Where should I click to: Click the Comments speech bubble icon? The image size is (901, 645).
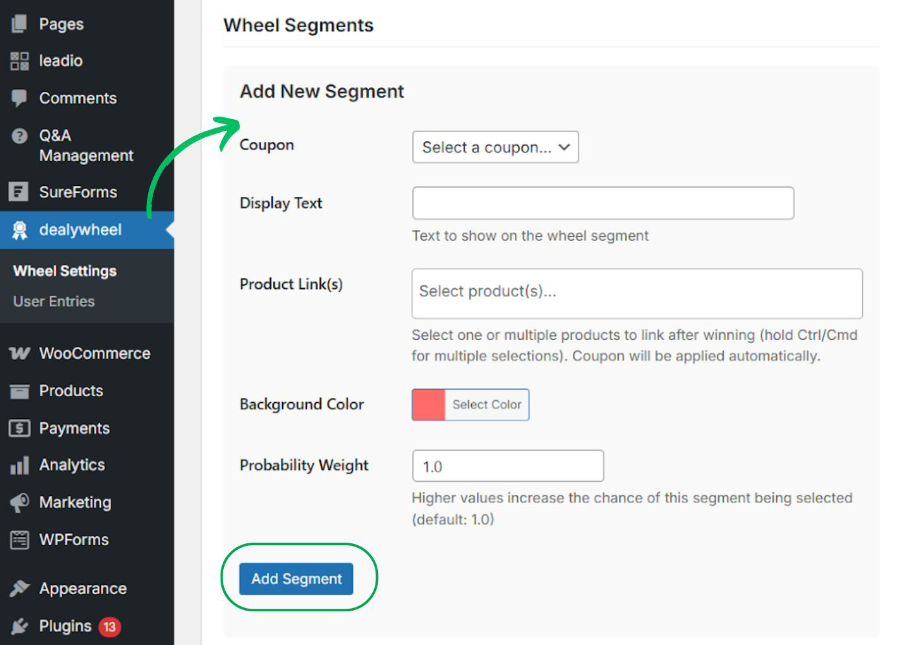coord(19,98)
